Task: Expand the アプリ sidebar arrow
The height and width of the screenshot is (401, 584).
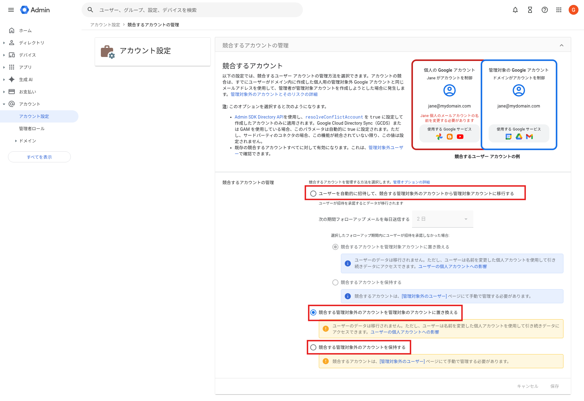Action: [4, 67]
